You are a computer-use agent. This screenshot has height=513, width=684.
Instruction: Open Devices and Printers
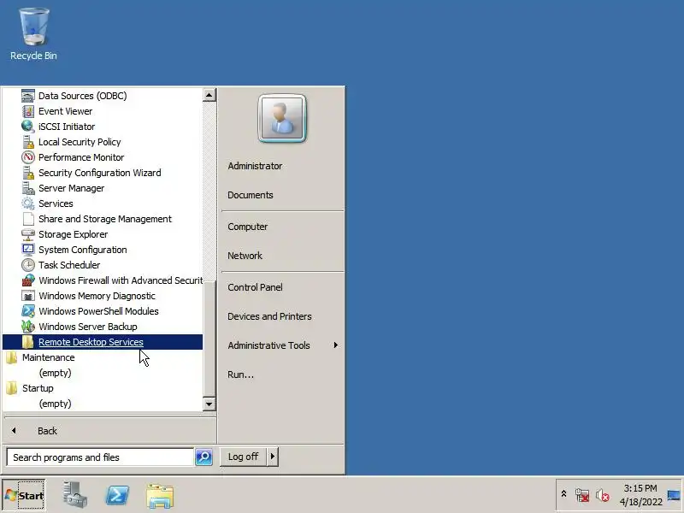[269, 316]
